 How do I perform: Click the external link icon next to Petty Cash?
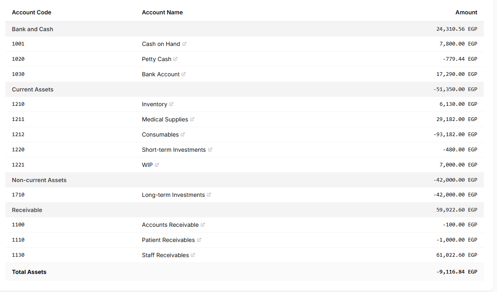(x=175, y=59)
